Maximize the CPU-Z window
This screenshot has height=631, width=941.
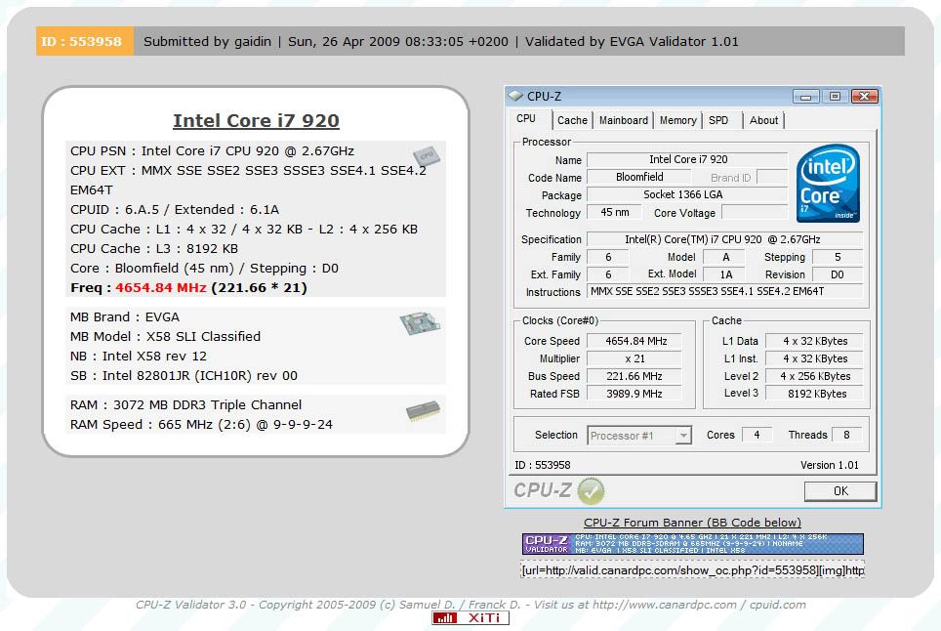click(x=835, y=96)
